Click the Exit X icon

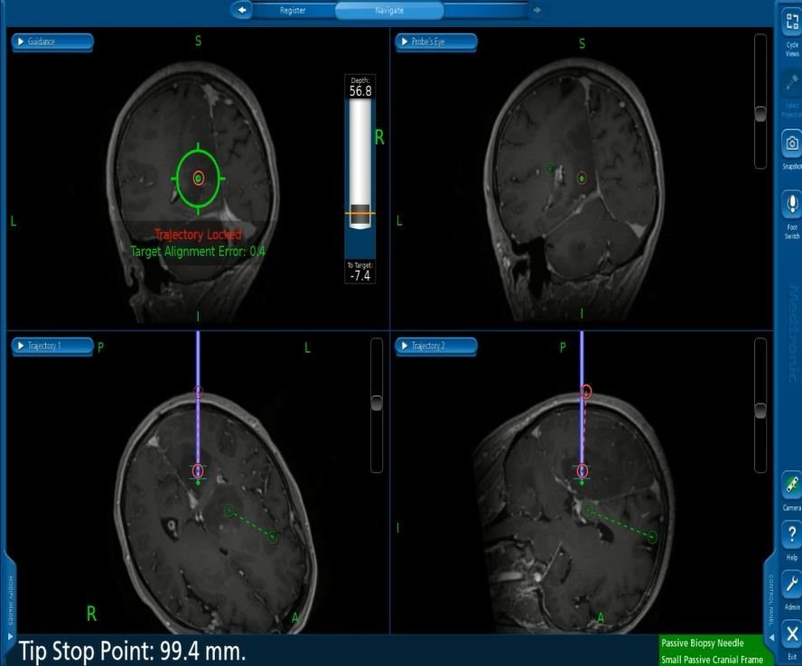pyautogui.click(x=791, y=634)
